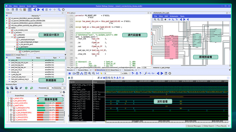The image size is (236, 132).
Task: Click the open-folder icon in the waveform toolbar
Action: click(x=74, y=73)
